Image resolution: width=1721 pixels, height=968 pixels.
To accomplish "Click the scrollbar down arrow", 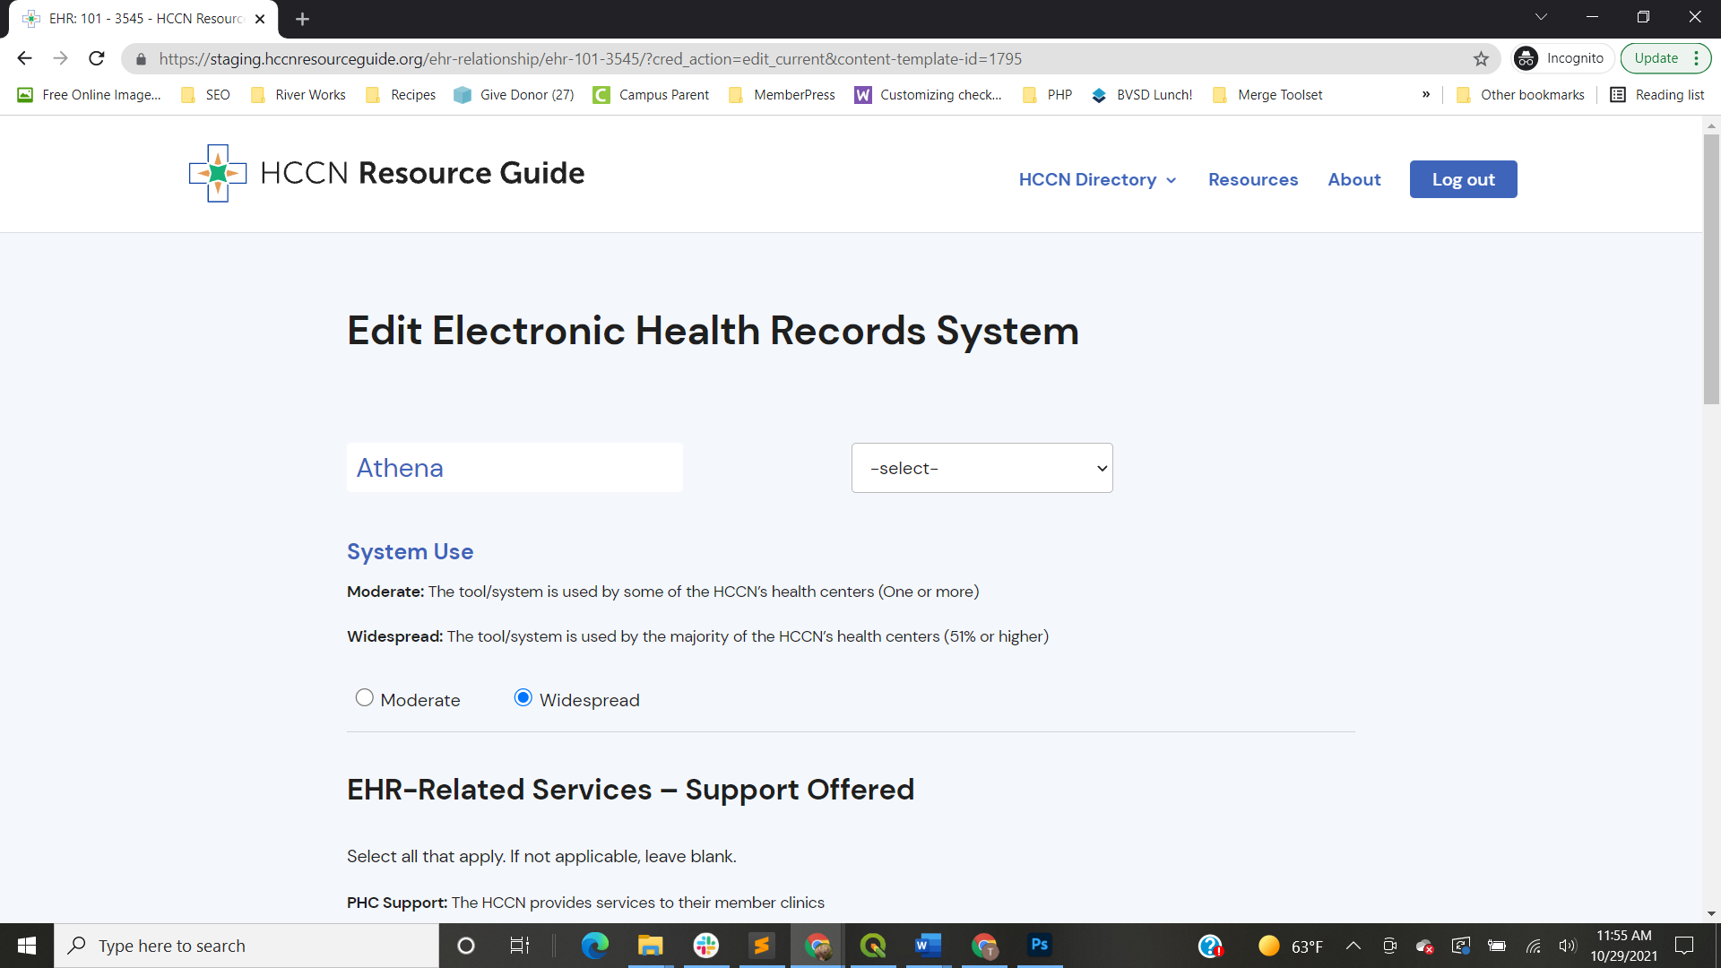I will pos(1711,913).
